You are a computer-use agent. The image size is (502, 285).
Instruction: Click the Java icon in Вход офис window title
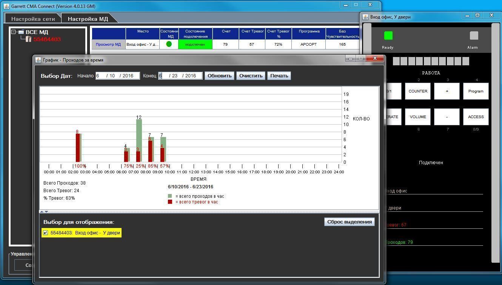[x=365, y=17]
